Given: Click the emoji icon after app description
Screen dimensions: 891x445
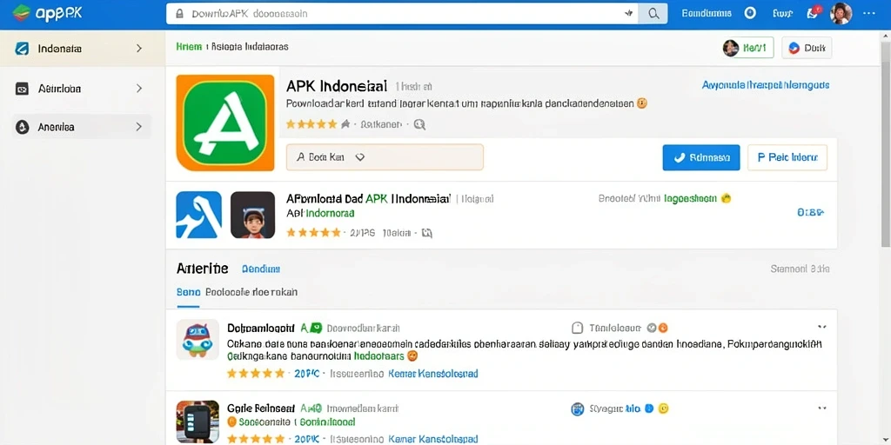Looking at the screenshot, I should (x=641, y=104).
